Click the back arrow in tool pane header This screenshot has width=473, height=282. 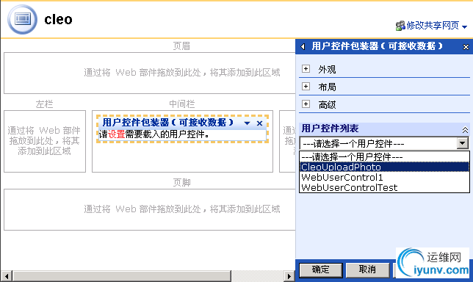303,46
